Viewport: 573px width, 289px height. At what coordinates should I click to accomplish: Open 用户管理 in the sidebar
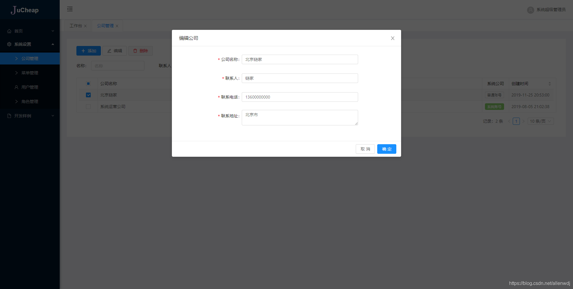coord(30,87)
